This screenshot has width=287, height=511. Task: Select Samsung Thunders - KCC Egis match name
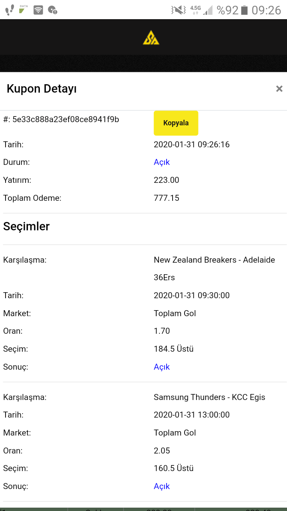click(210, 397)
